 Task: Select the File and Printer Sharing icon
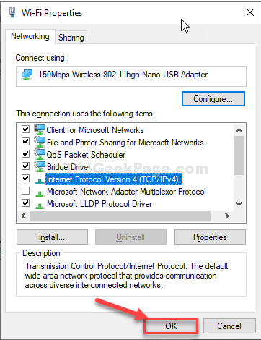coord(40,142)
